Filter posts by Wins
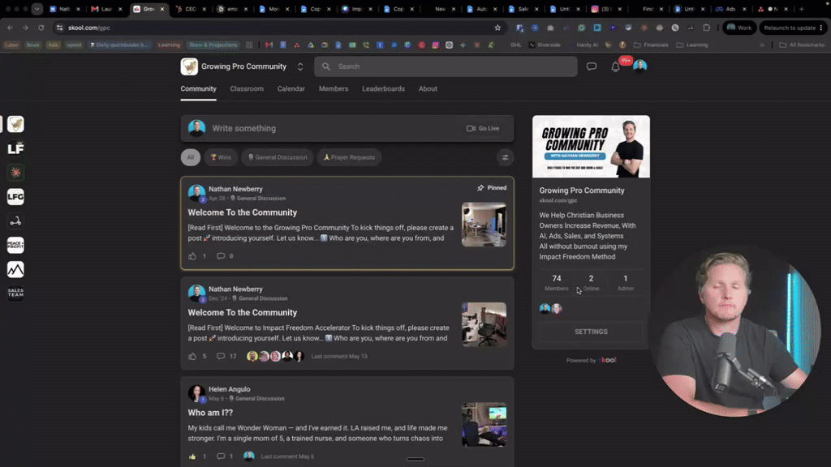This screenshot has width=831, height=467. 221,157
